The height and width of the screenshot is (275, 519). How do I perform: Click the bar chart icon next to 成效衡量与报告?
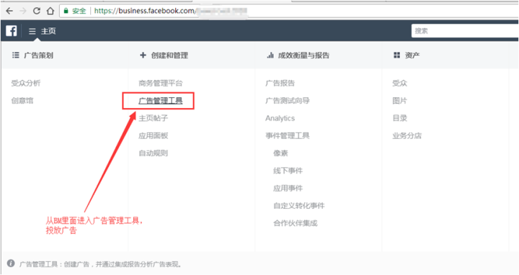[x=270, y=55]
